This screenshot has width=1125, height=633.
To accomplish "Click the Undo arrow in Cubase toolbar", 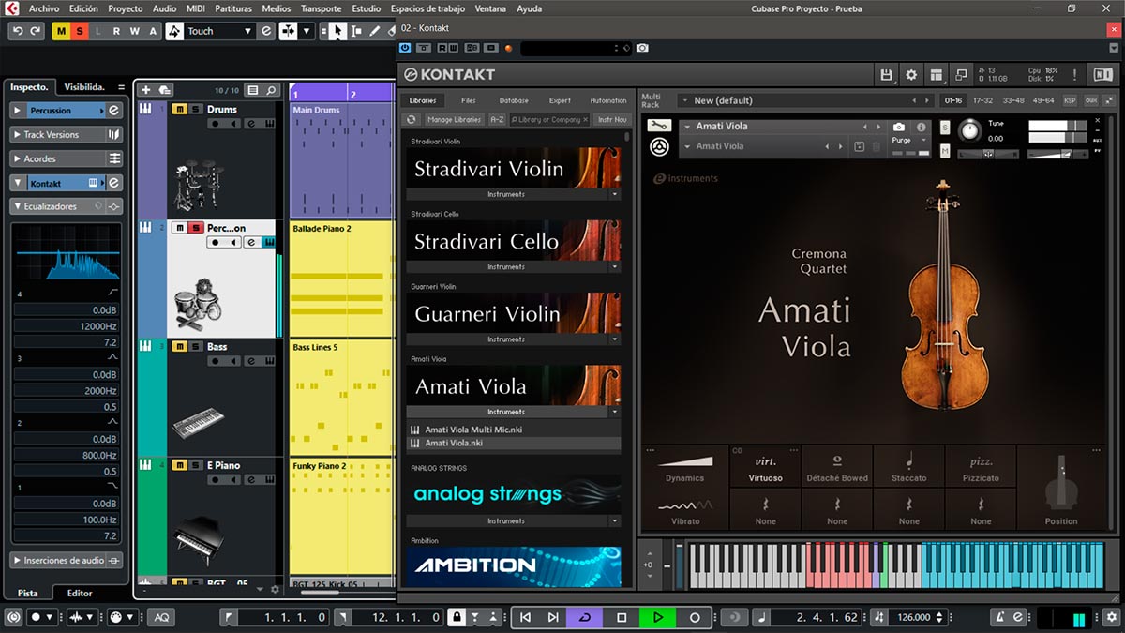I will (x=17, y=31).
